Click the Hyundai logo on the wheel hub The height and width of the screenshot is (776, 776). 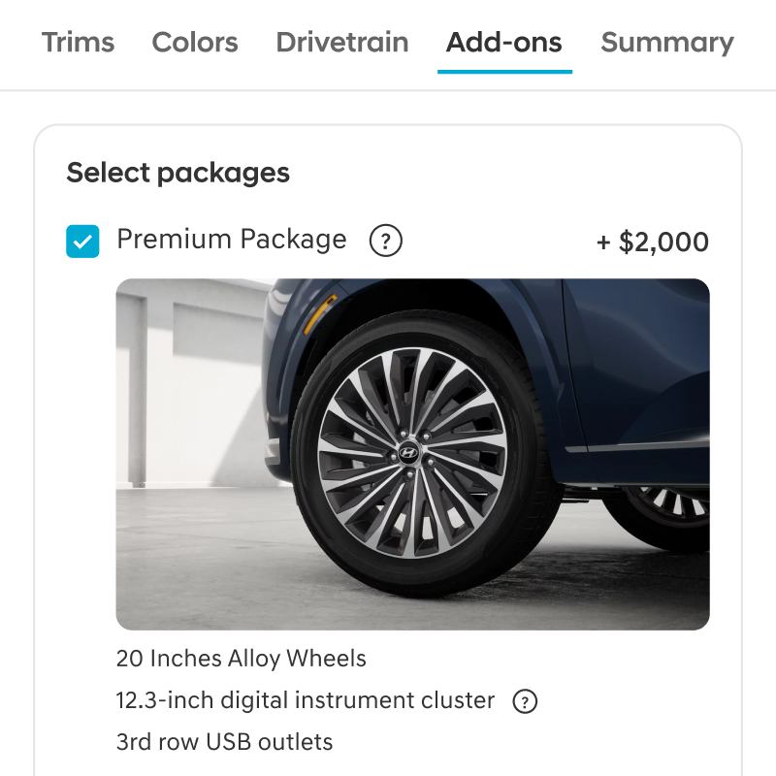point(407,453)
